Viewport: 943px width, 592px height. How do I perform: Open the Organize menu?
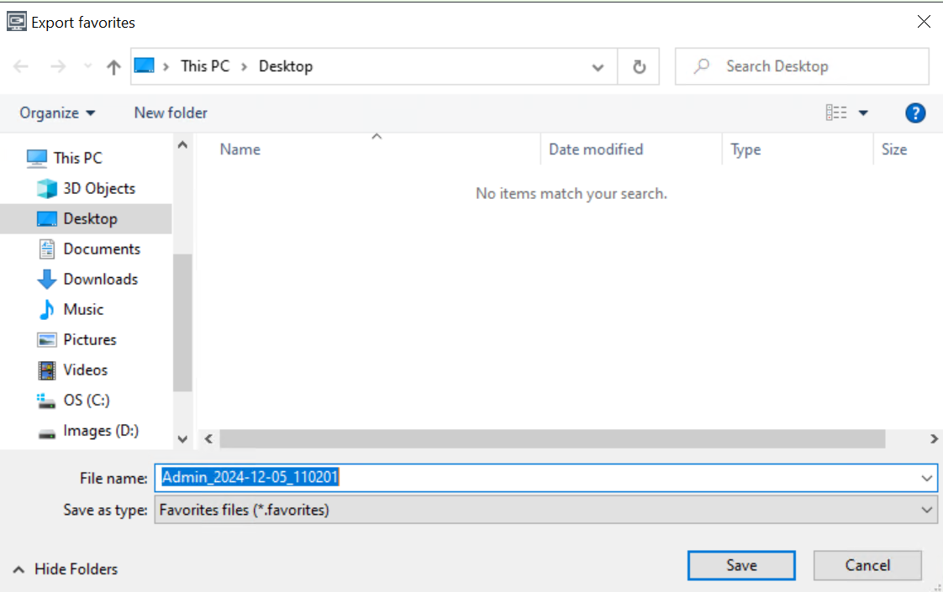(57, 113)
